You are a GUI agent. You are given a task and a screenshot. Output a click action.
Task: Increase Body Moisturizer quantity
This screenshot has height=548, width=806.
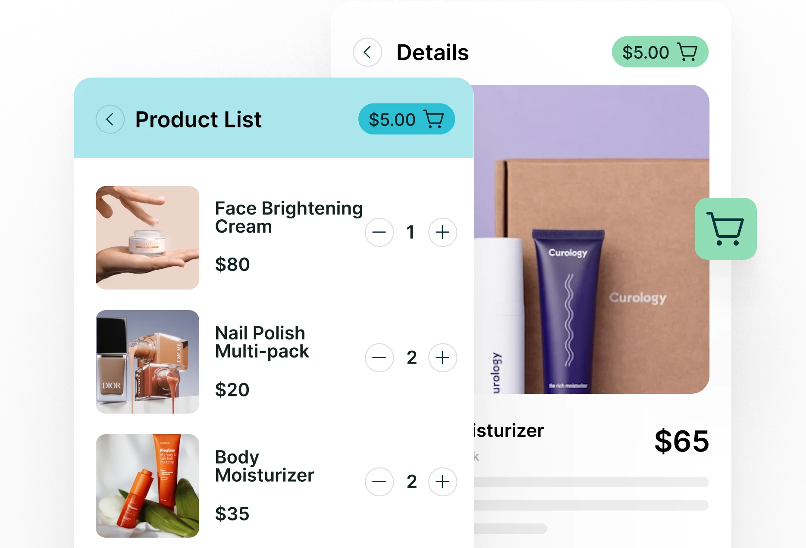click(442, 482)
